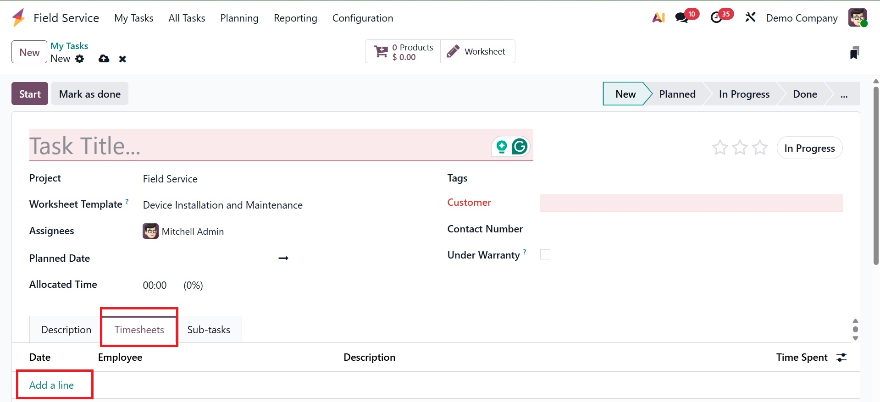Open the AI assistant icon
Image resolution: width=880 pixels, height=402 pixels.
pyautogui.click(x=658, y=18)
